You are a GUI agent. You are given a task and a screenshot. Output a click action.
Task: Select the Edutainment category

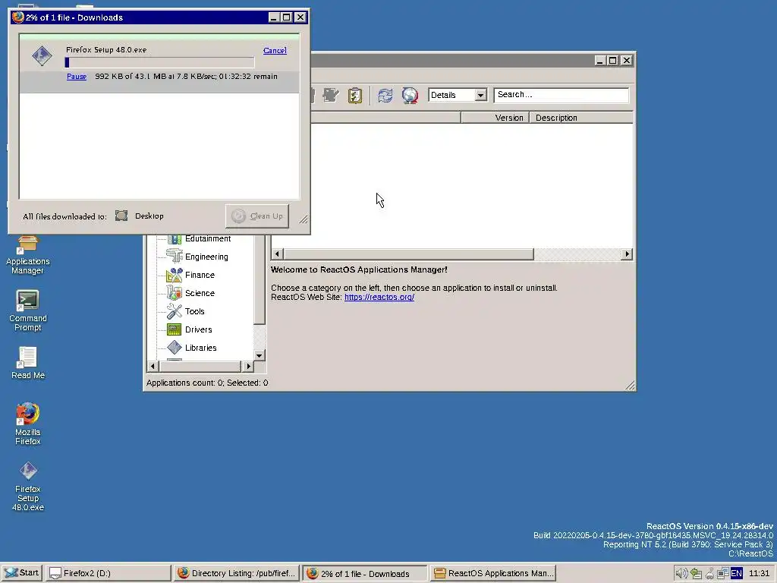point(208,238)
